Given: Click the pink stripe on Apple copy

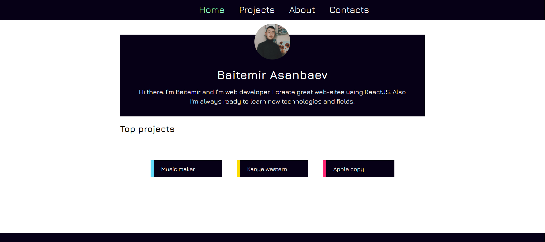Looking at the screenshot, I should pos(324,169).
